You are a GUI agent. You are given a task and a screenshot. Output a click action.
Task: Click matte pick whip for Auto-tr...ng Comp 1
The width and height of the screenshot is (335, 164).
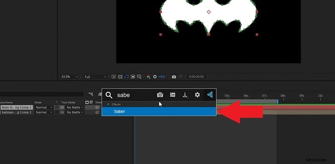coord(62,107)
